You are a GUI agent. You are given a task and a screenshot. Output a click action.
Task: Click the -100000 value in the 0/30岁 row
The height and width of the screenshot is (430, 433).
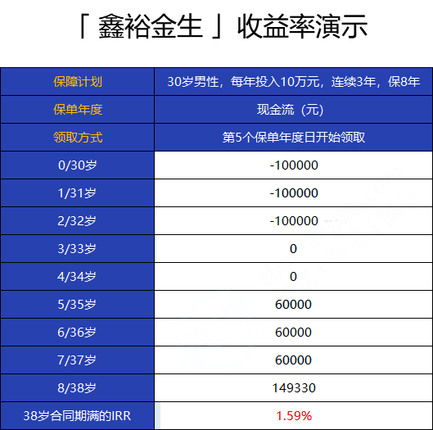click(294, 165)
